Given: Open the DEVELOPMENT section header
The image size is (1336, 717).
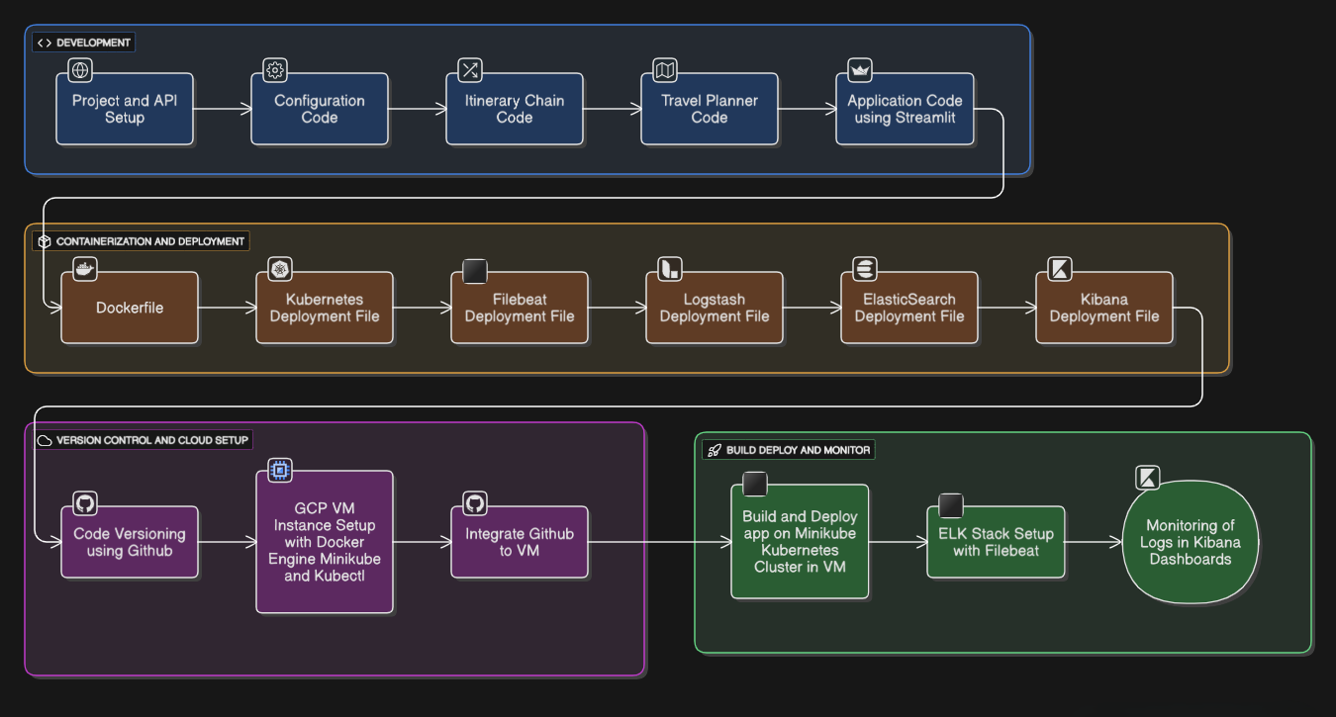Looking at the screenshot, I should tap(83, 43).
